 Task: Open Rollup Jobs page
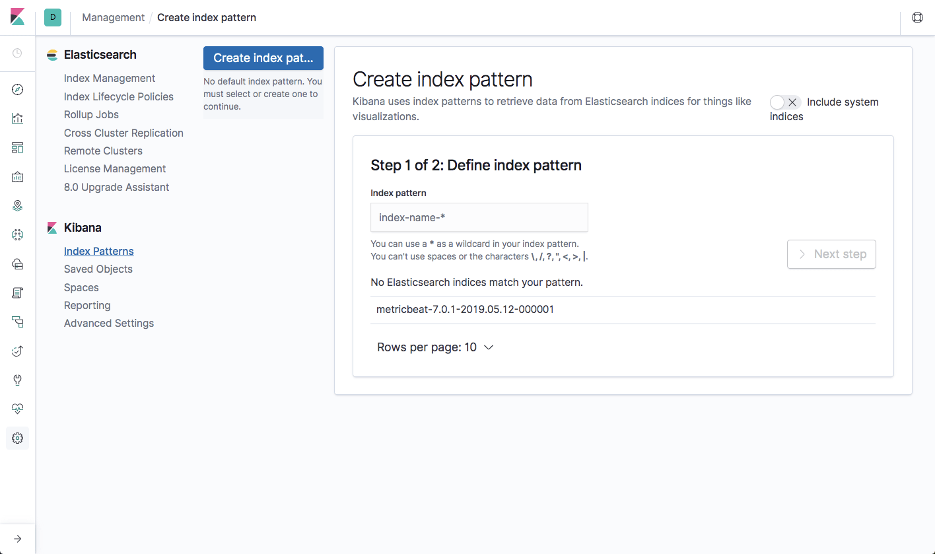pyautogui.click(x=91, y=115)
